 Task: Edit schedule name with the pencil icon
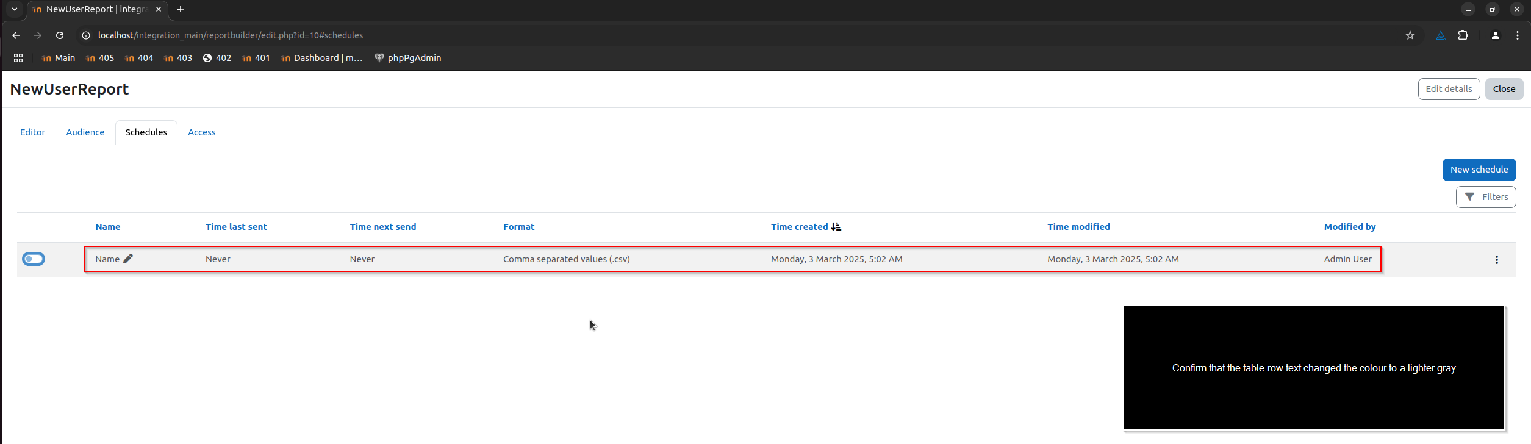click(x=128, y=259)
